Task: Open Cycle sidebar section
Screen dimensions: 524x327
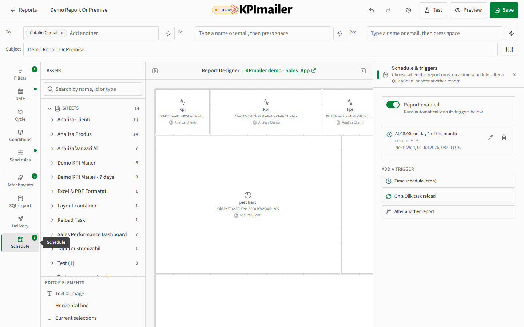Action: coord(20,115)
